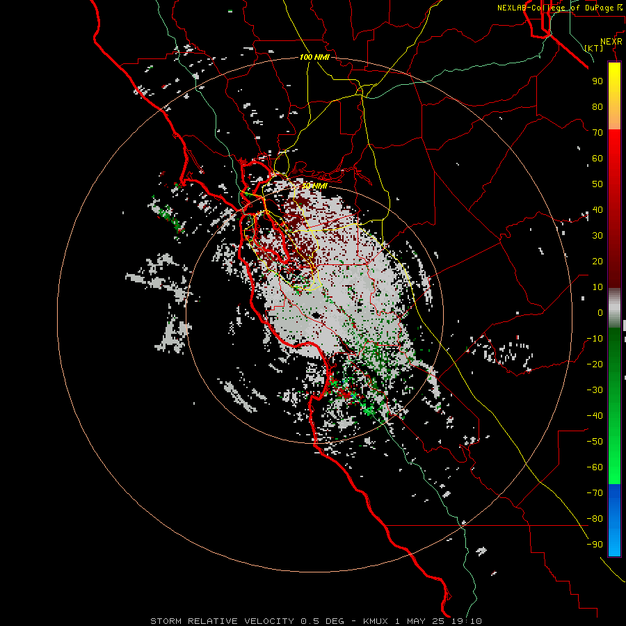Click the 1 MAY 25 date text

tap(422, 621)
